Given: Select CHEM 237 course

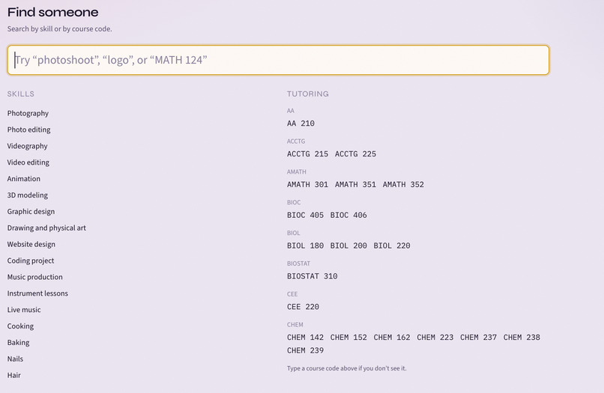Looking at the screenshot, I should [478, 337].
